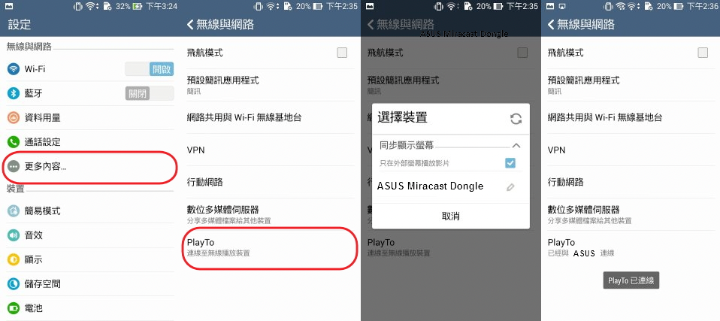
Task: Open 更多內容... menu entry
Action: tap(90, 166)
